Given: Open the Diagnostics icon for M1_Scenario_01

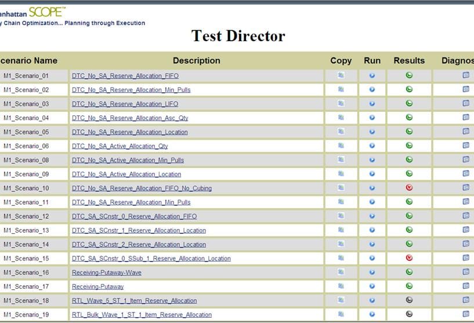Looking at the screenshot, I should (466, 75).
